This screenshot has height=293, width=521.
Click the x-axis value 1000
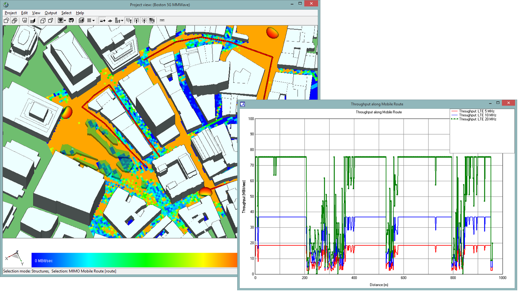click(502, 278)
